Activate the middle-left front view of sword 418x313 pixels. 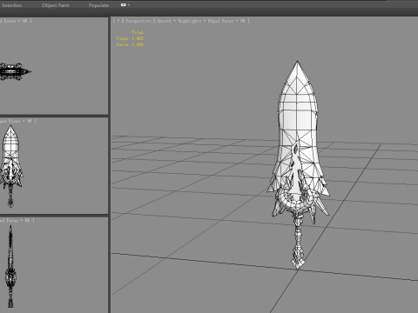click(x=54, y=166)
